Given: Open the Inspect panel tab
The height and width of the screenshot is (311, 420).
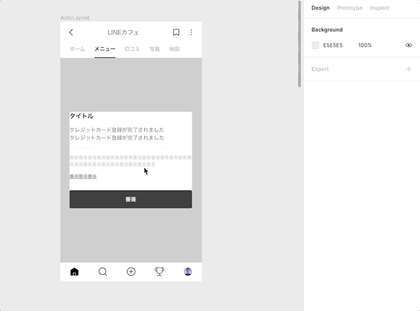Looking at the screenshot, I should click(379, 8).
